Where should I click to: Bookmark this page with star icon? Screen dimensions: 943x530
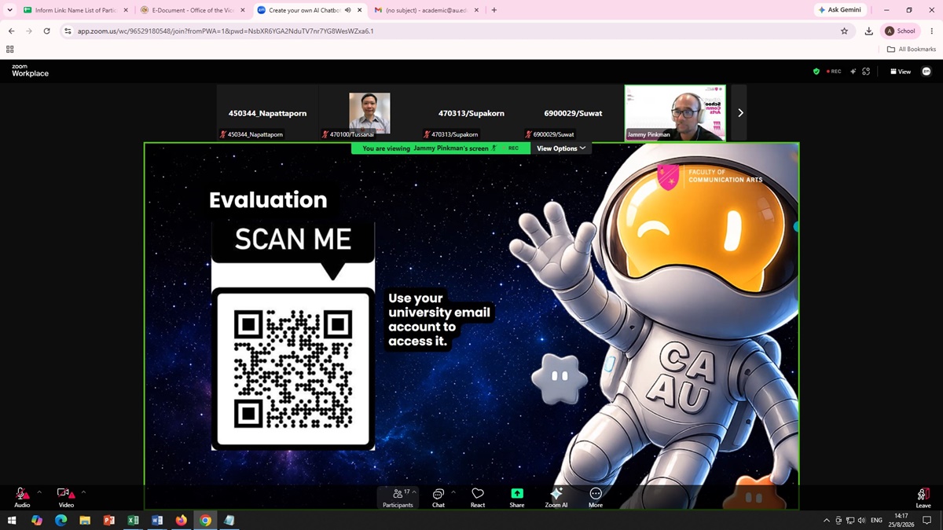pos(845,31)
